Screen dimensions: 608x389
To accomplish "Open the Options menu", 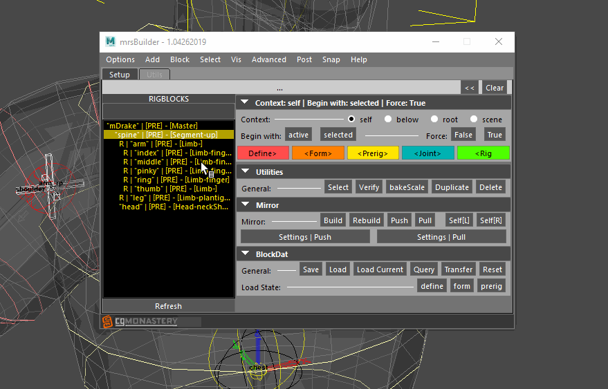I will pyautogui.click(x=120, y=59).
